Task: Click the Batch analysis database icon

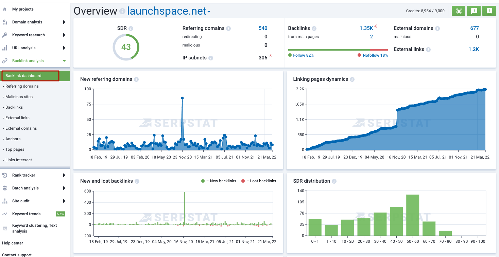Action: point(5,188)
